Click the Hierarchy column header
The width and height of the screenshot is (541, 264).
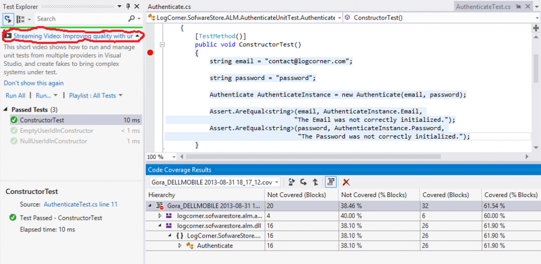(x=205, y=195)
